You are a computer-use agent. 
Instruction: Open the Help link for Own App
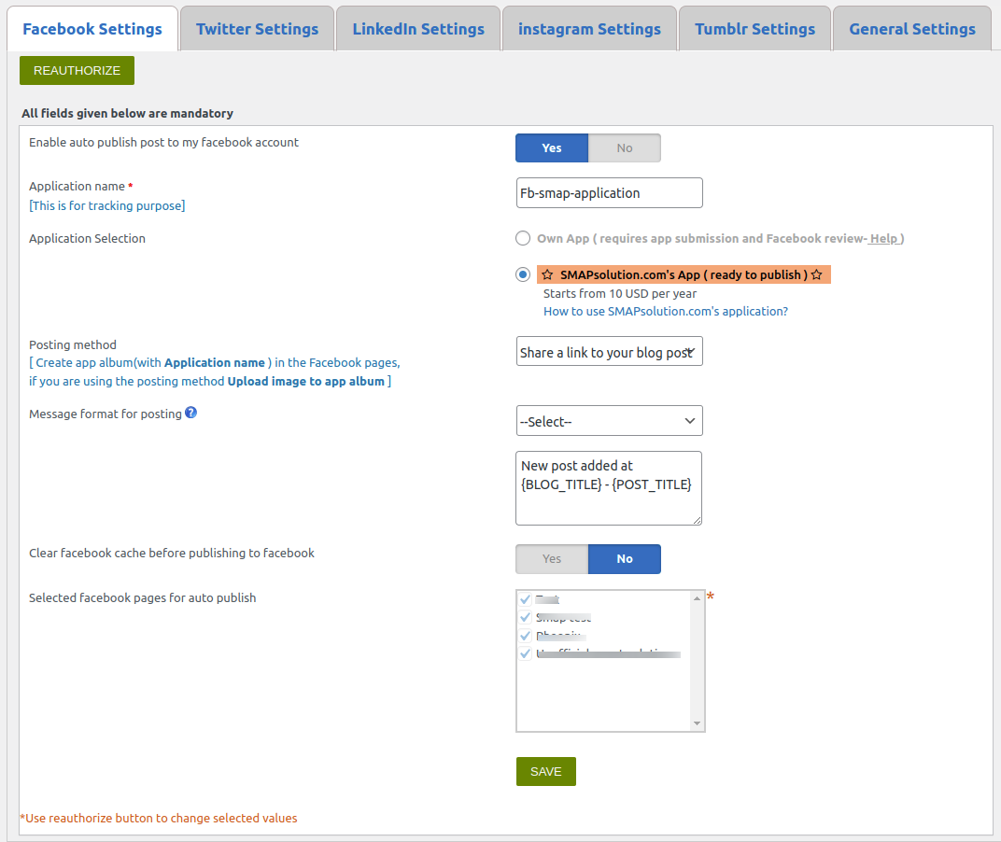click(884, 238)
